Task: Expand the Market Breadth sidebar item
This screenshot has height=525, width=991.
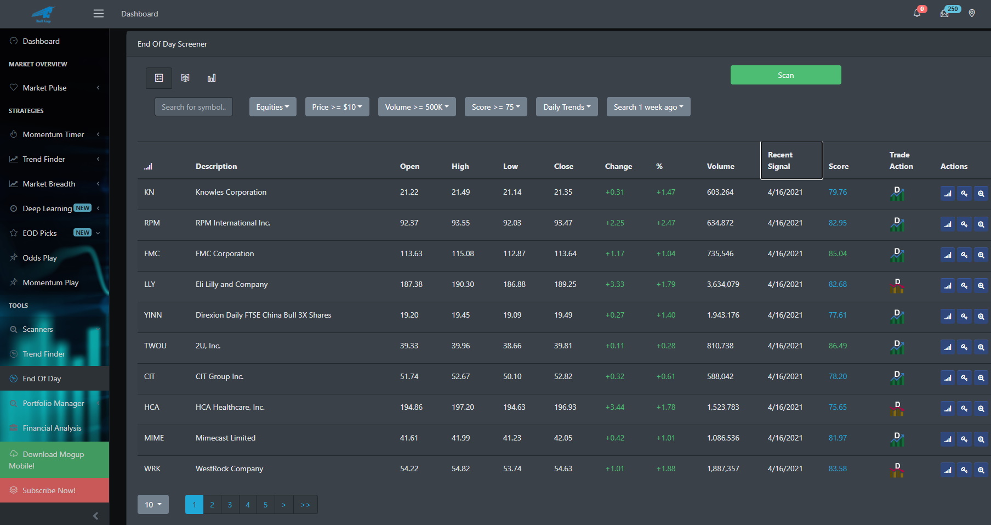Action: point(54,184)
